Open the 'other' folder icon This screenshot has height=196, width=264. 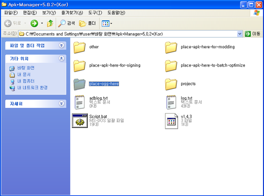tap(79, 47)
